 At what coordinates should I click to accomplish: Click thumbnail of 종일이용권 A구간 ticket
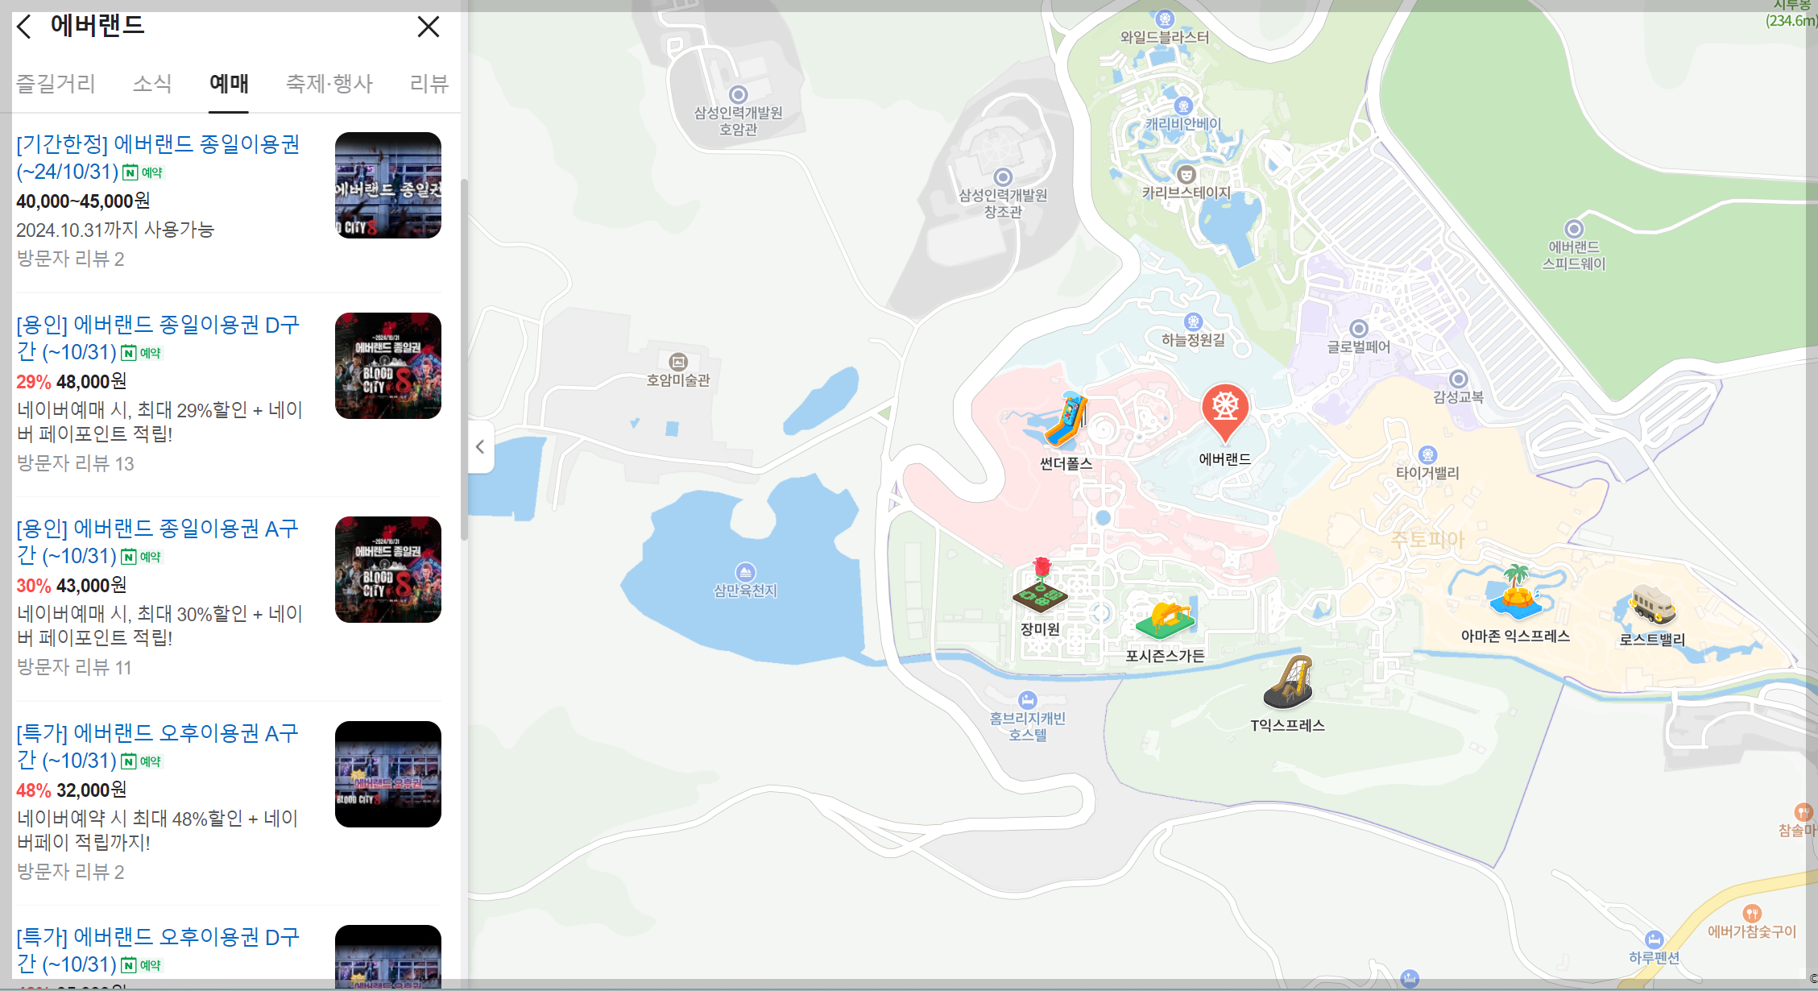pos(388,570)
